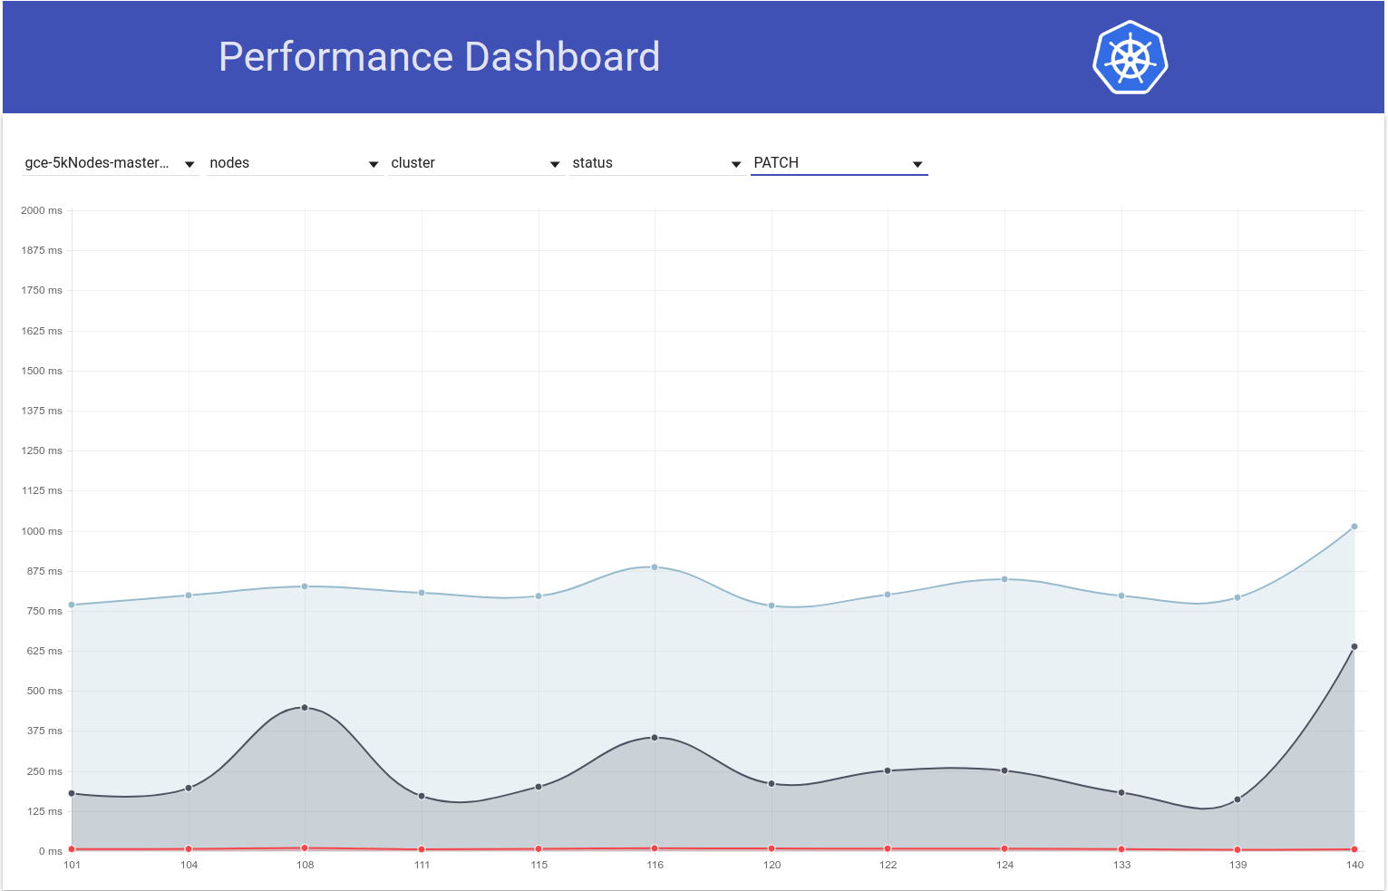1388x891 pixels.
Task: Click the x-axis label 133
Action: (x=1122, y=865)
